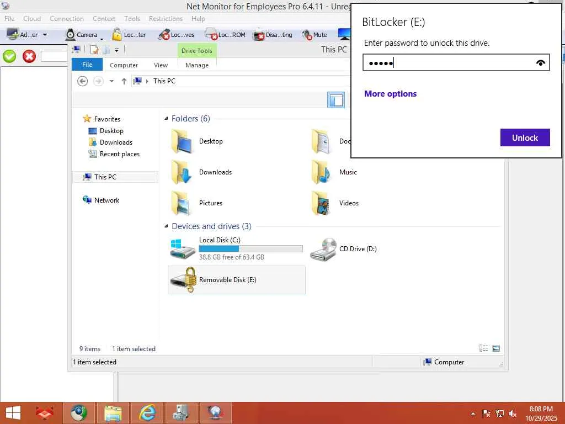
Task: Switch to large icons view in status bar
Action: pyautogui.click(x=496, y=348)
